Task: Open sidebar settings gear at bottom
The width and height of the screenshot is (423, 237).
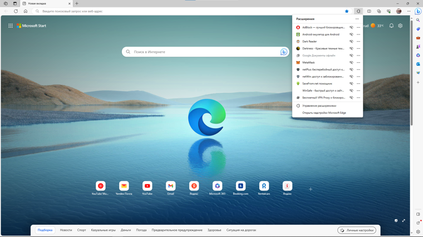Action: pyautogui.click(x=418, y=231)
